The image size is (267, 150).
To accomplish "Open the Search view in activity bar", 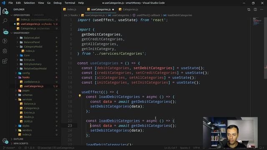I will click(5, 21).
